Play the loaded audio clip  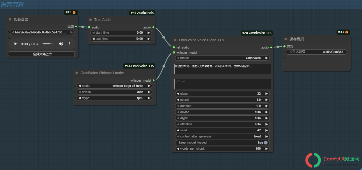15,44
